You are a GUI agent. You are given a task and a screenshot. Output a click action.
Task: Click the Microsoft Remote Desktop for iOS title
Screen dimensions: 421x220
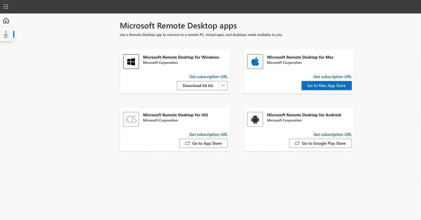pos(175,115)
